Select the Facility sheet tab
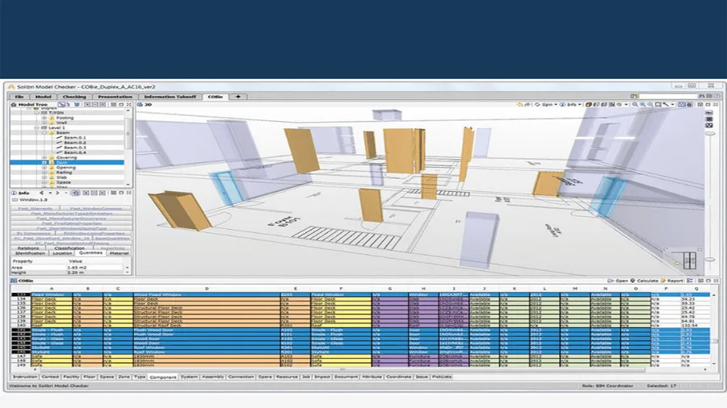Image resolution: width=727 pixels, height=408 pixels. (x=71, y=377)
